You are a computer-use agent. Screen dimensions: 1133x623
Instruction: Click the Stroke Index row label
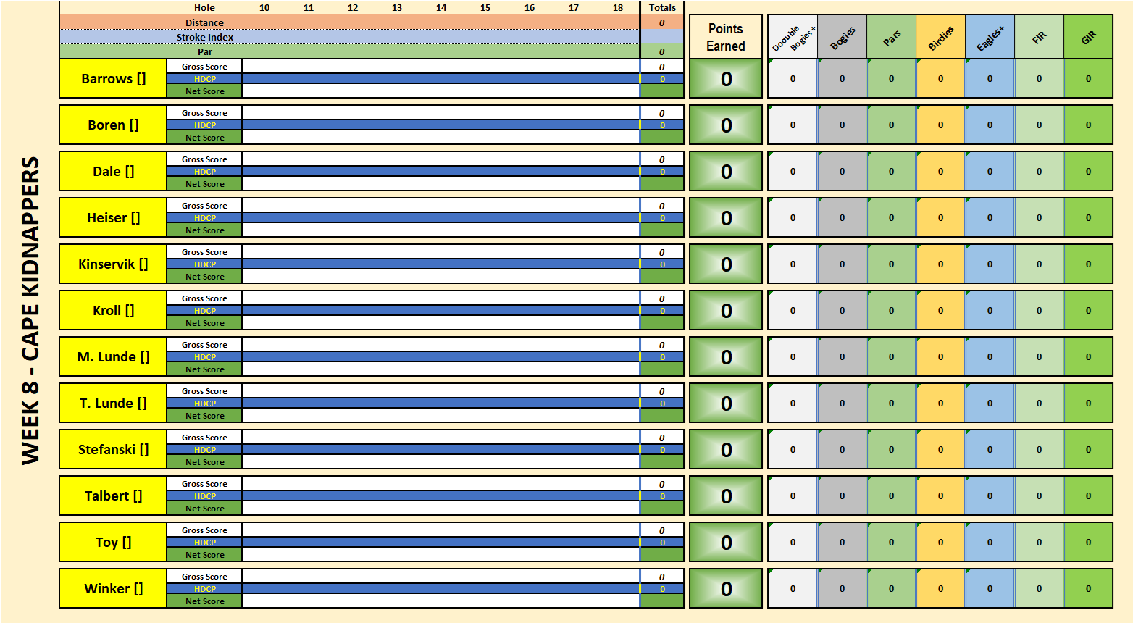point(205,37)
